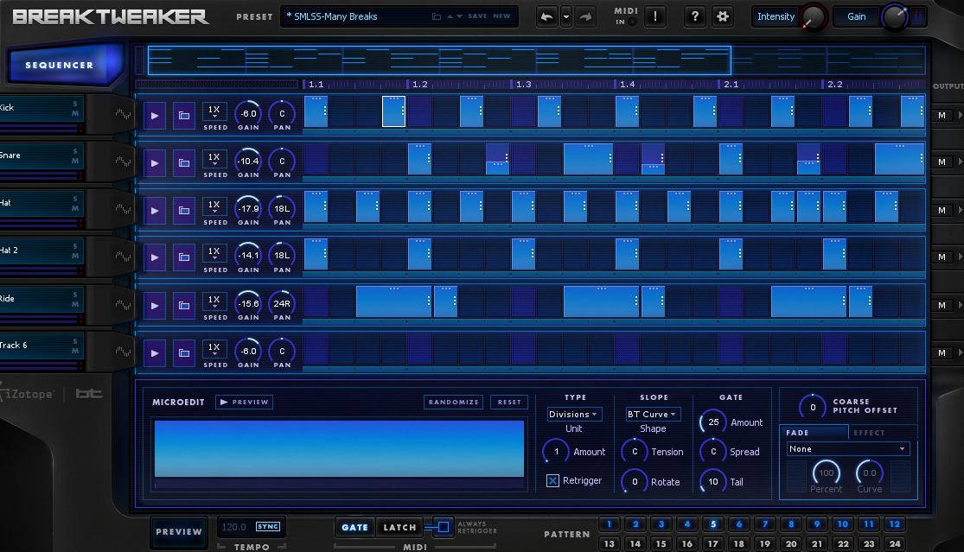Click the undo arrow button

coord(546,16)
